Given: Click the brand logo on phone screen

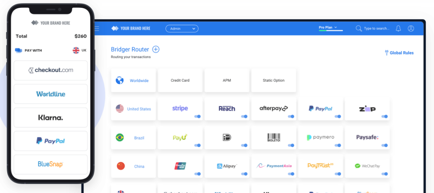Looking at the screenshot, I should pos(51,23).
